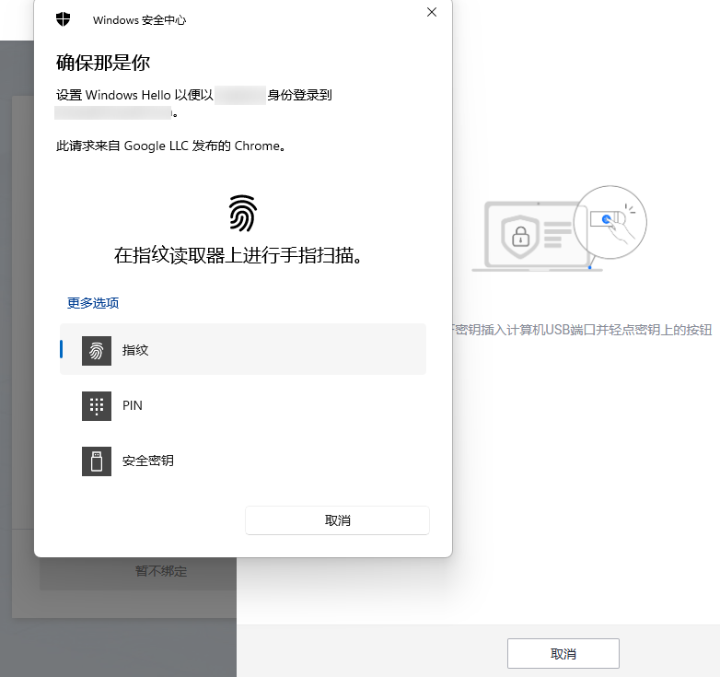720x677 pixels.
Task: Click 取消 in the Windows Security dialog
Action: (338, 520)
